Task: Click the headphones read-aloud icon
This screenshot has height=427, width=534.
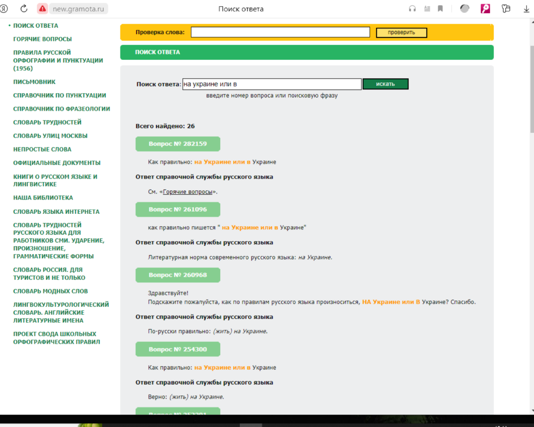Action: click(x=412, y=9)
